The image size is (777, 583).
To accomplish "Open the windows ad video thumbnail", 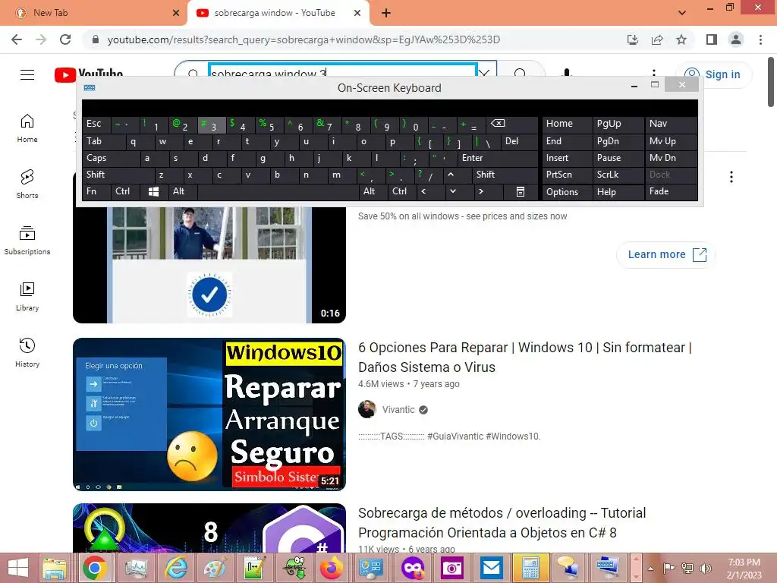I will [209, 265].
